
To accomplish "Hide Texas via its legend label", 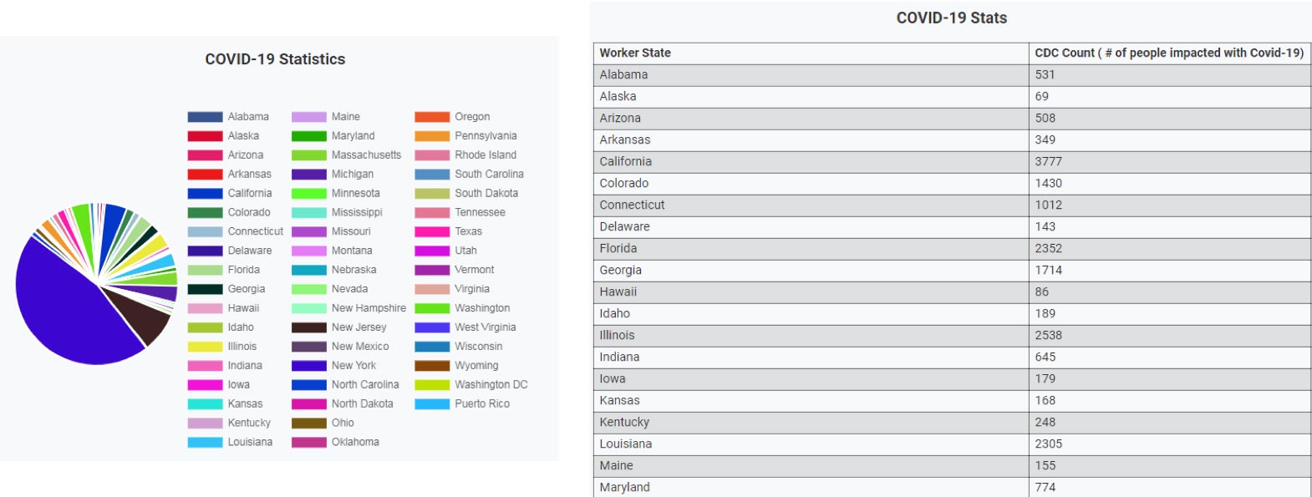I will [x=468, y=231].
